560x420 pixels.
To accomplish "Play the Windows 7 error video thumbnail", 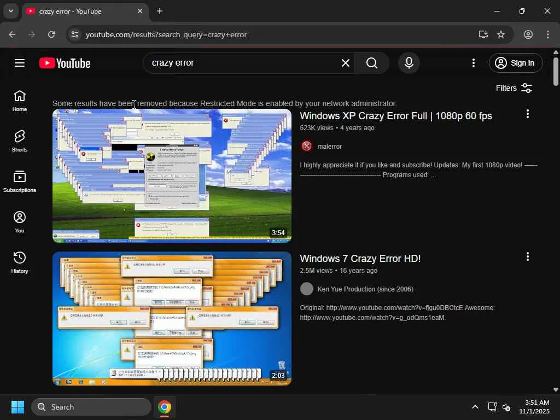I will tap(172, 319).
